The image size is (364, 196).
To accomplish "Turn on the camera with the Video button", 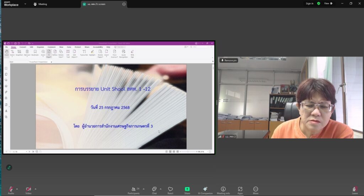I will tap(28, 190).
